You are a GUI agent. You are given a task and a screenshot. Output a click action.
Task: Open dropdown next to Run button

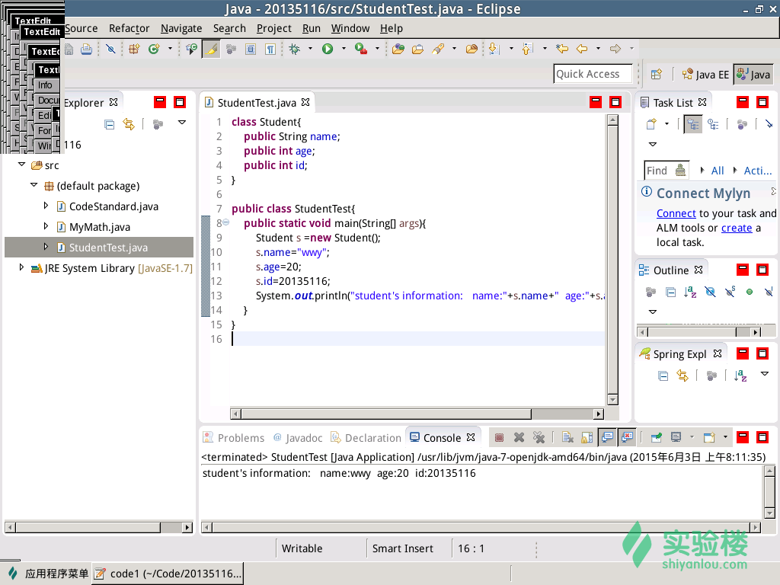[344, 49]
